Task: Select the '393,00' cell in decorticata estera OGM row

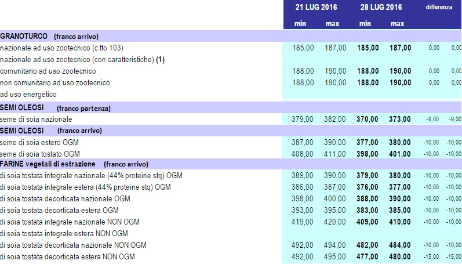Action: tap(303, 210)
